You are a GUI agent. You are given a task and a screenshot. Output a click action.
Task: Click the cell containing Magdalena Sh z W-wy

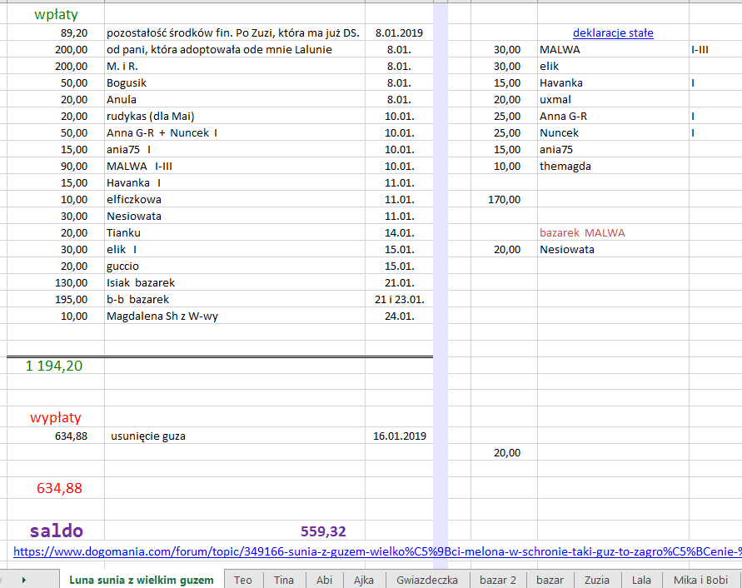pyautogui.click(x=162, y=316)
